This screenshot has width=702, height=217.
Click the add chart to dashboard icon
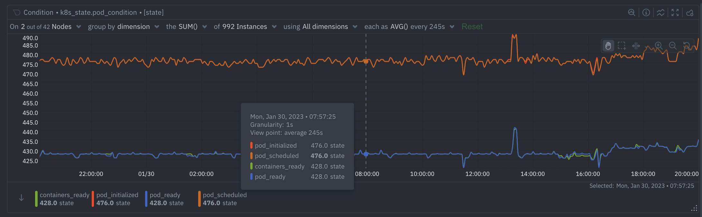click(690, 13)
